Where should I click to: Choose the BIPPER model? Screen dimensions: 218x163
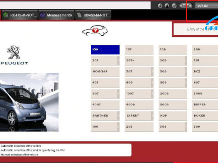click(205, 105)
